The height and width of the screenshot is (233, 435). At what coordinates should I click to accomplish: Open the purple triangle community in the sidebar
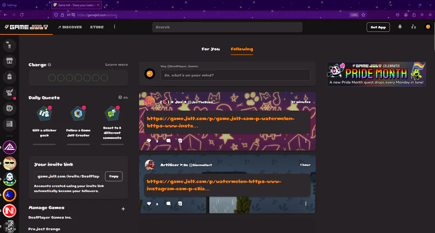[x=10, y=147]
